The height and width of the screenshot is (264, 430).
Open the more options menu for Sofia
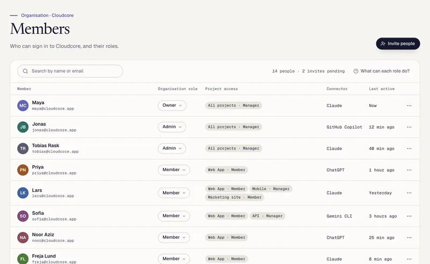point(409,216)
